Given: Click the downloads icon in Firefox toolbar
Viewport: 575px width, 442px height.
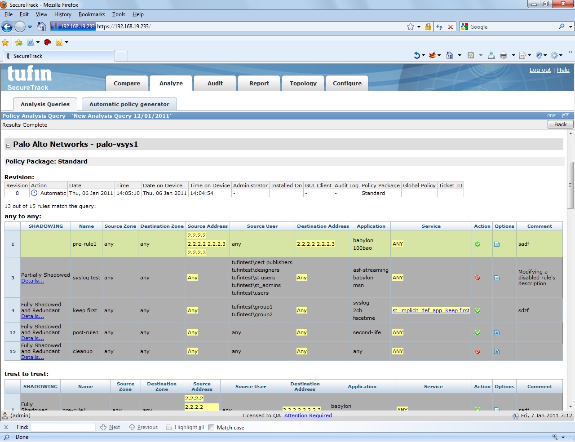Looking at the screenshot, I should 491,55.
